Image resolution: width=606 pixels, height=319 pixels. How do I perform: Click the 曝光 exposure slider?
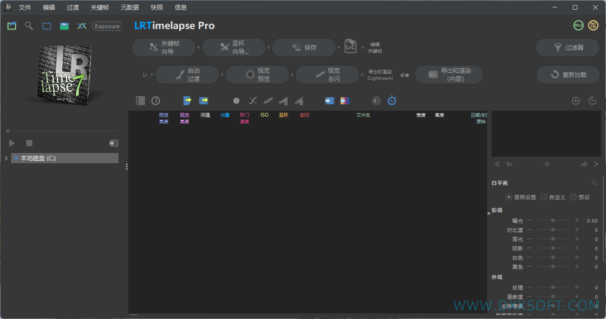[553, 221]
